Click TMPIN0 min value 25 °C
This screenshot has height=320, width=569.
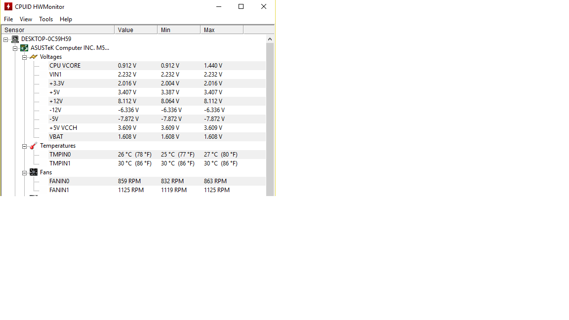178,155
